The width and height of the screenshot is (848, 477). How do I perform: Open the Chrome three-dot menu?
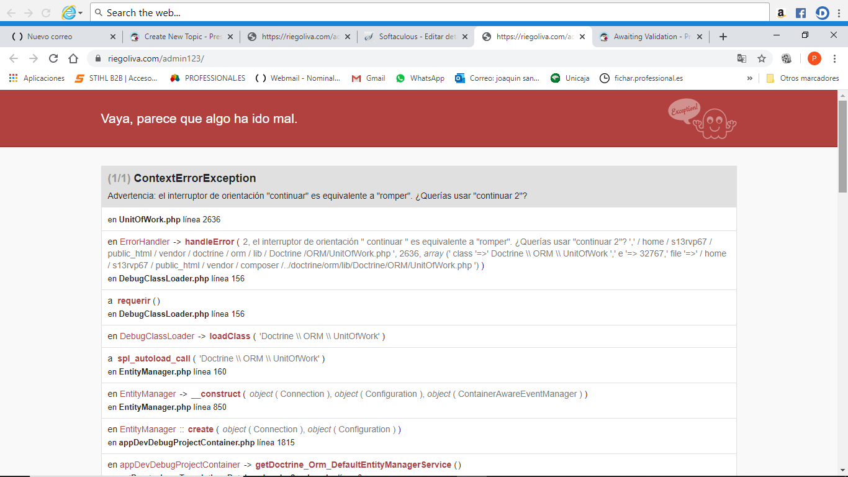point(835,58)
